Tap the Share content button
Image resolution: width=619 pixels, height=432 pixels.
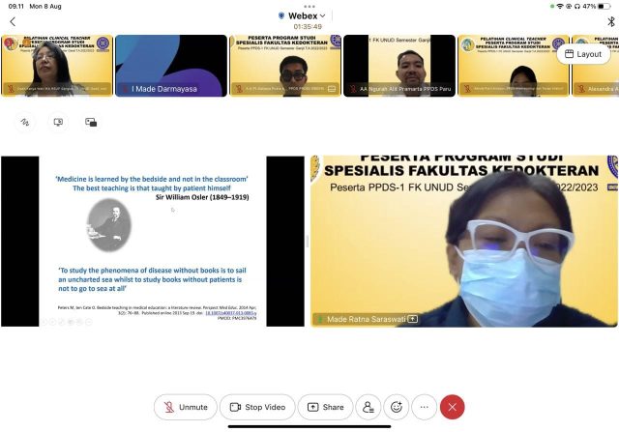click(x=325, y=407)
